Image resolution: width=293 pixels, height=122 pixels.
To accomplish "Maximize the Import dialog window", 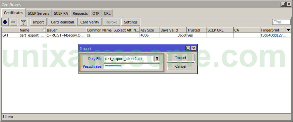I will (x=188, y=48).
